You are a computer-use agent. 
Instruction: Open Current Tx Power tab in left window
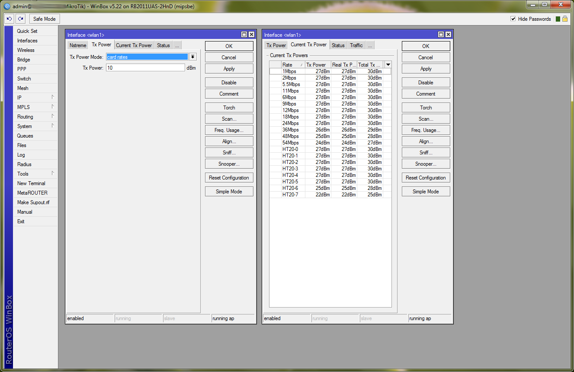pos(134,45)
